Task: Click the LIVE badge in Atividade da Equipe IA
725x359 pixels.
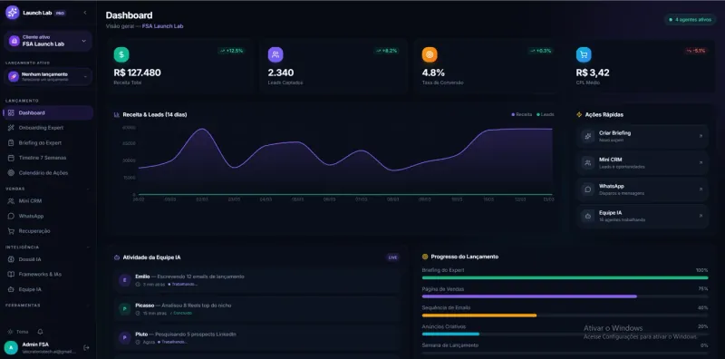Action: coord(393,257)
